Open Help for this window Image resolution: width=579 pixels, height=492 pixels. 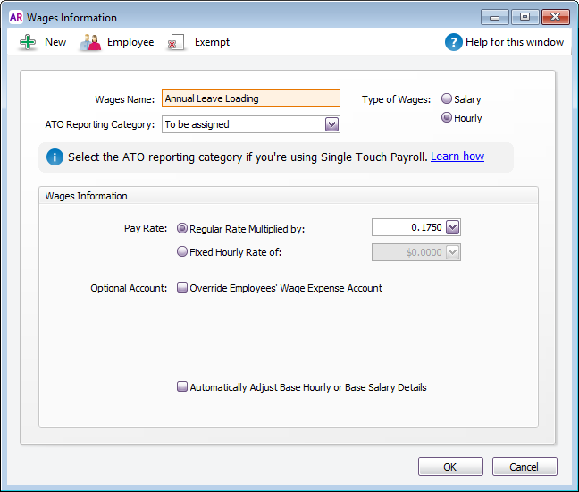514,42
